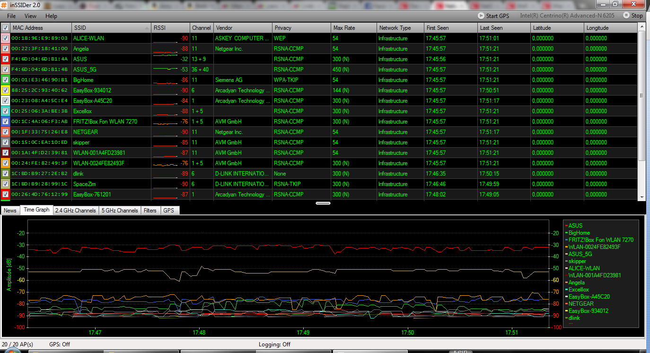Open the Help menu
Image resolution: width=650 pixels, height=353 pixels.
pos(51,16)
